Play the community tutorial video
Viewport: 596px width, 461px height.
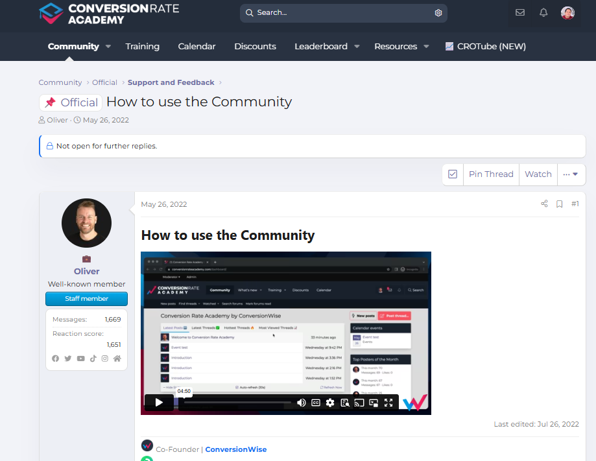tap(159, 403)
